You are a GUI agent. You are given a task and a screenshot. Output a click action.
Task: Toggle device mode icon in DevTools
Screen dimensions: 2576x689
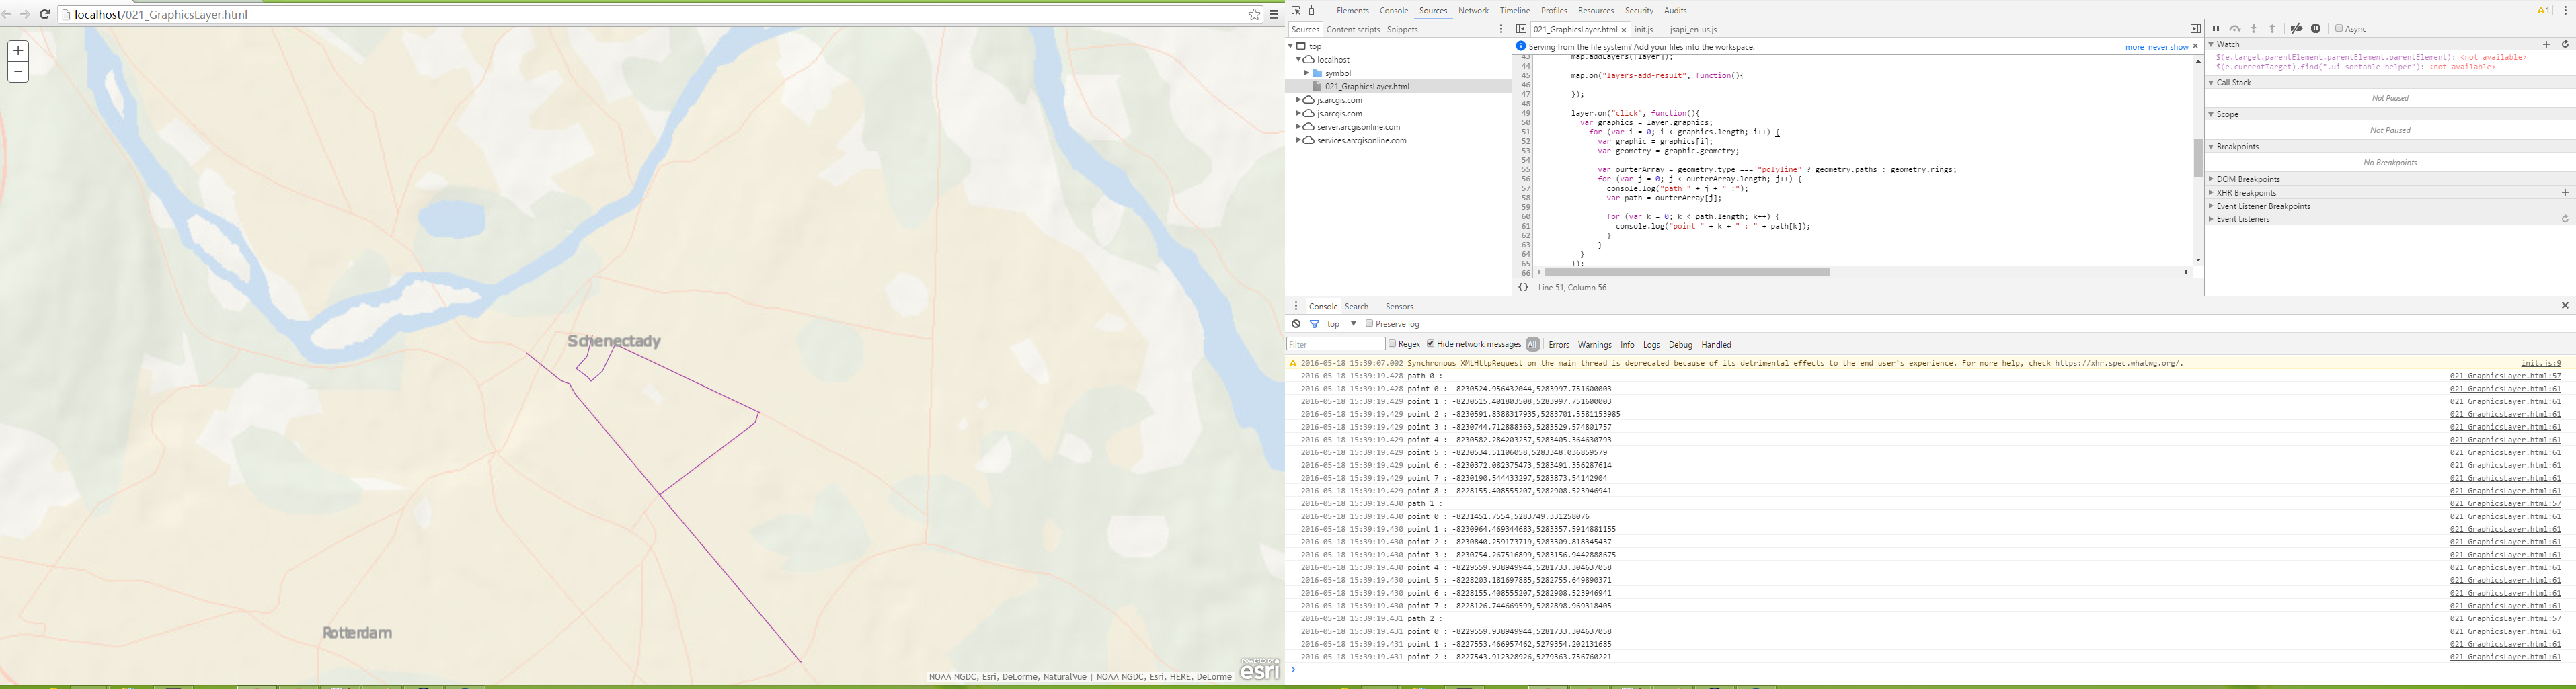pyautogui.click(x=1315, y=11)
